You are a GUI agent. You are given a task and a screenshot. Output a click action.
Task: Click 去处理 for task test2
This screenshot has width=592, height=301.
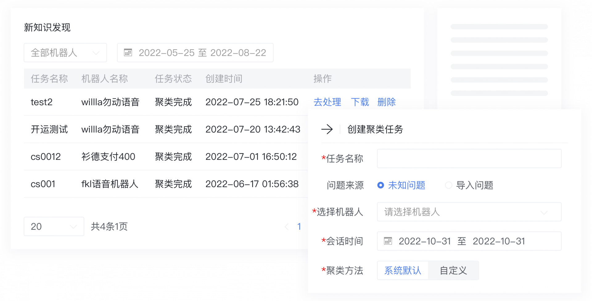327,102
